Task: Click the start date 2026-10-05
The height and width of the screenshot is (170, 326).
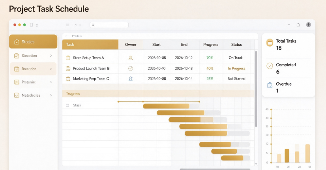Action: point(157,58)
